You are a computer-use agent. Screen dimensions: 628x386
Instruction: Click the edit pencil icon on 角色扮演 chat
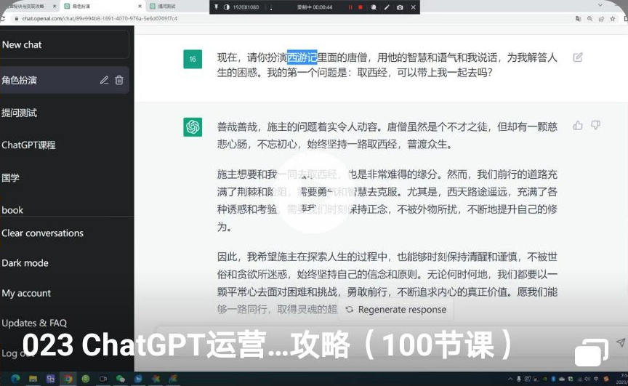[x=105, y=81]
